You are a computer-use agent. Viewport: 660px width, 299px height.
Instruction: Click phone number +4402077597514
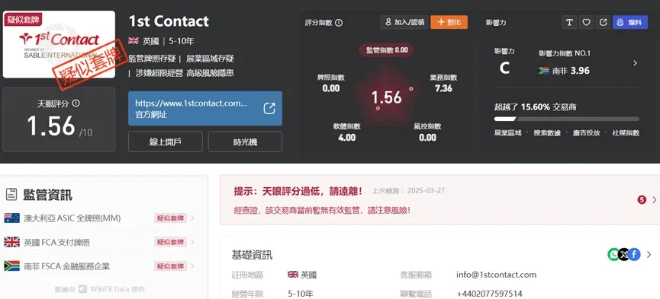point(489,294)
